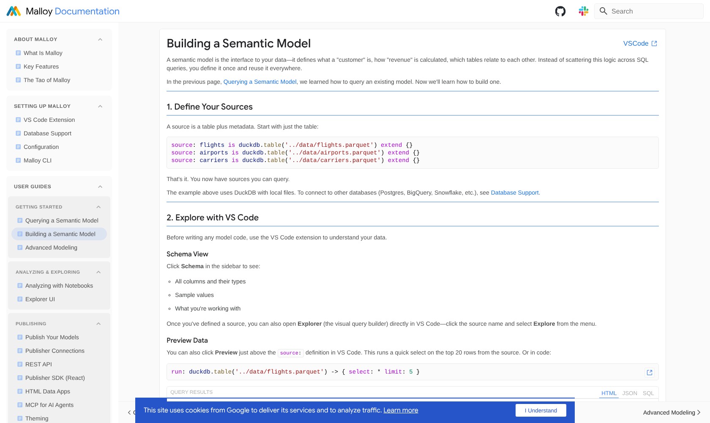
Task: Collapse the Getting Started group
Action: tap(98, 207)
